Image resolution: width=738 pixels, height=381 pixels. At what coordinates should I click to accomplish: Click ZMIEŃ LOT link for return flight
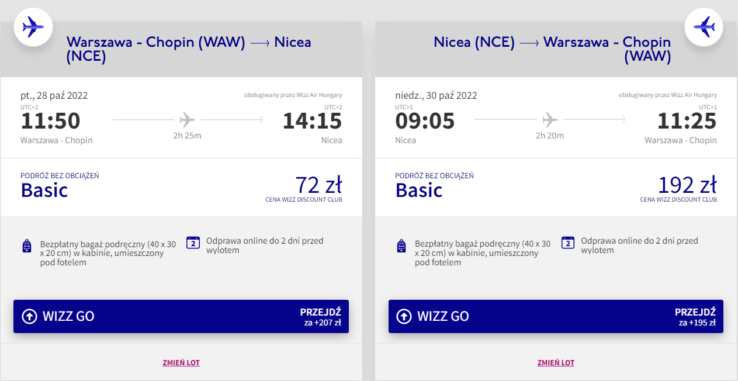pos(556,363)
